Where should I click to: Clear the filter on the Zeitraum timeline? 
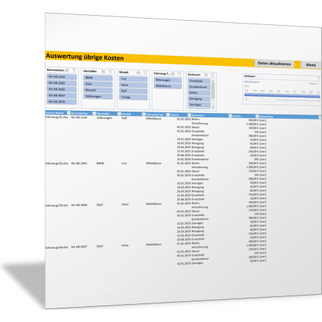coord(318,78)
